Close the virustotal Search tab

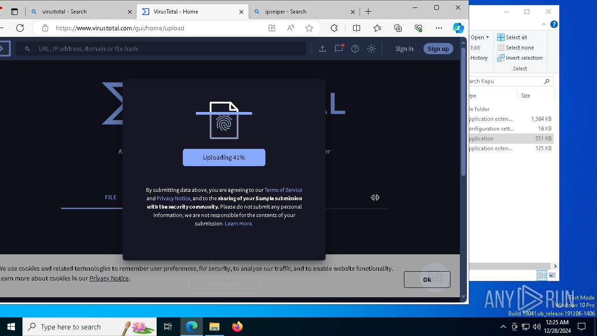coord(129,12)
